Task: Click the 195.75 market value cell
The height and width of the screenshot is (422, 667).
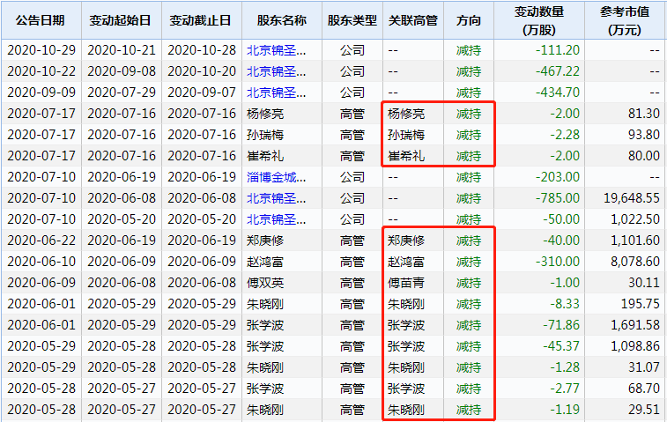Action: click(641, 304)
